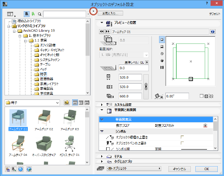Screen dimensions: 224x176
Task: Select the アームチェア 03 thumbnail
Action: coord(69,120)
